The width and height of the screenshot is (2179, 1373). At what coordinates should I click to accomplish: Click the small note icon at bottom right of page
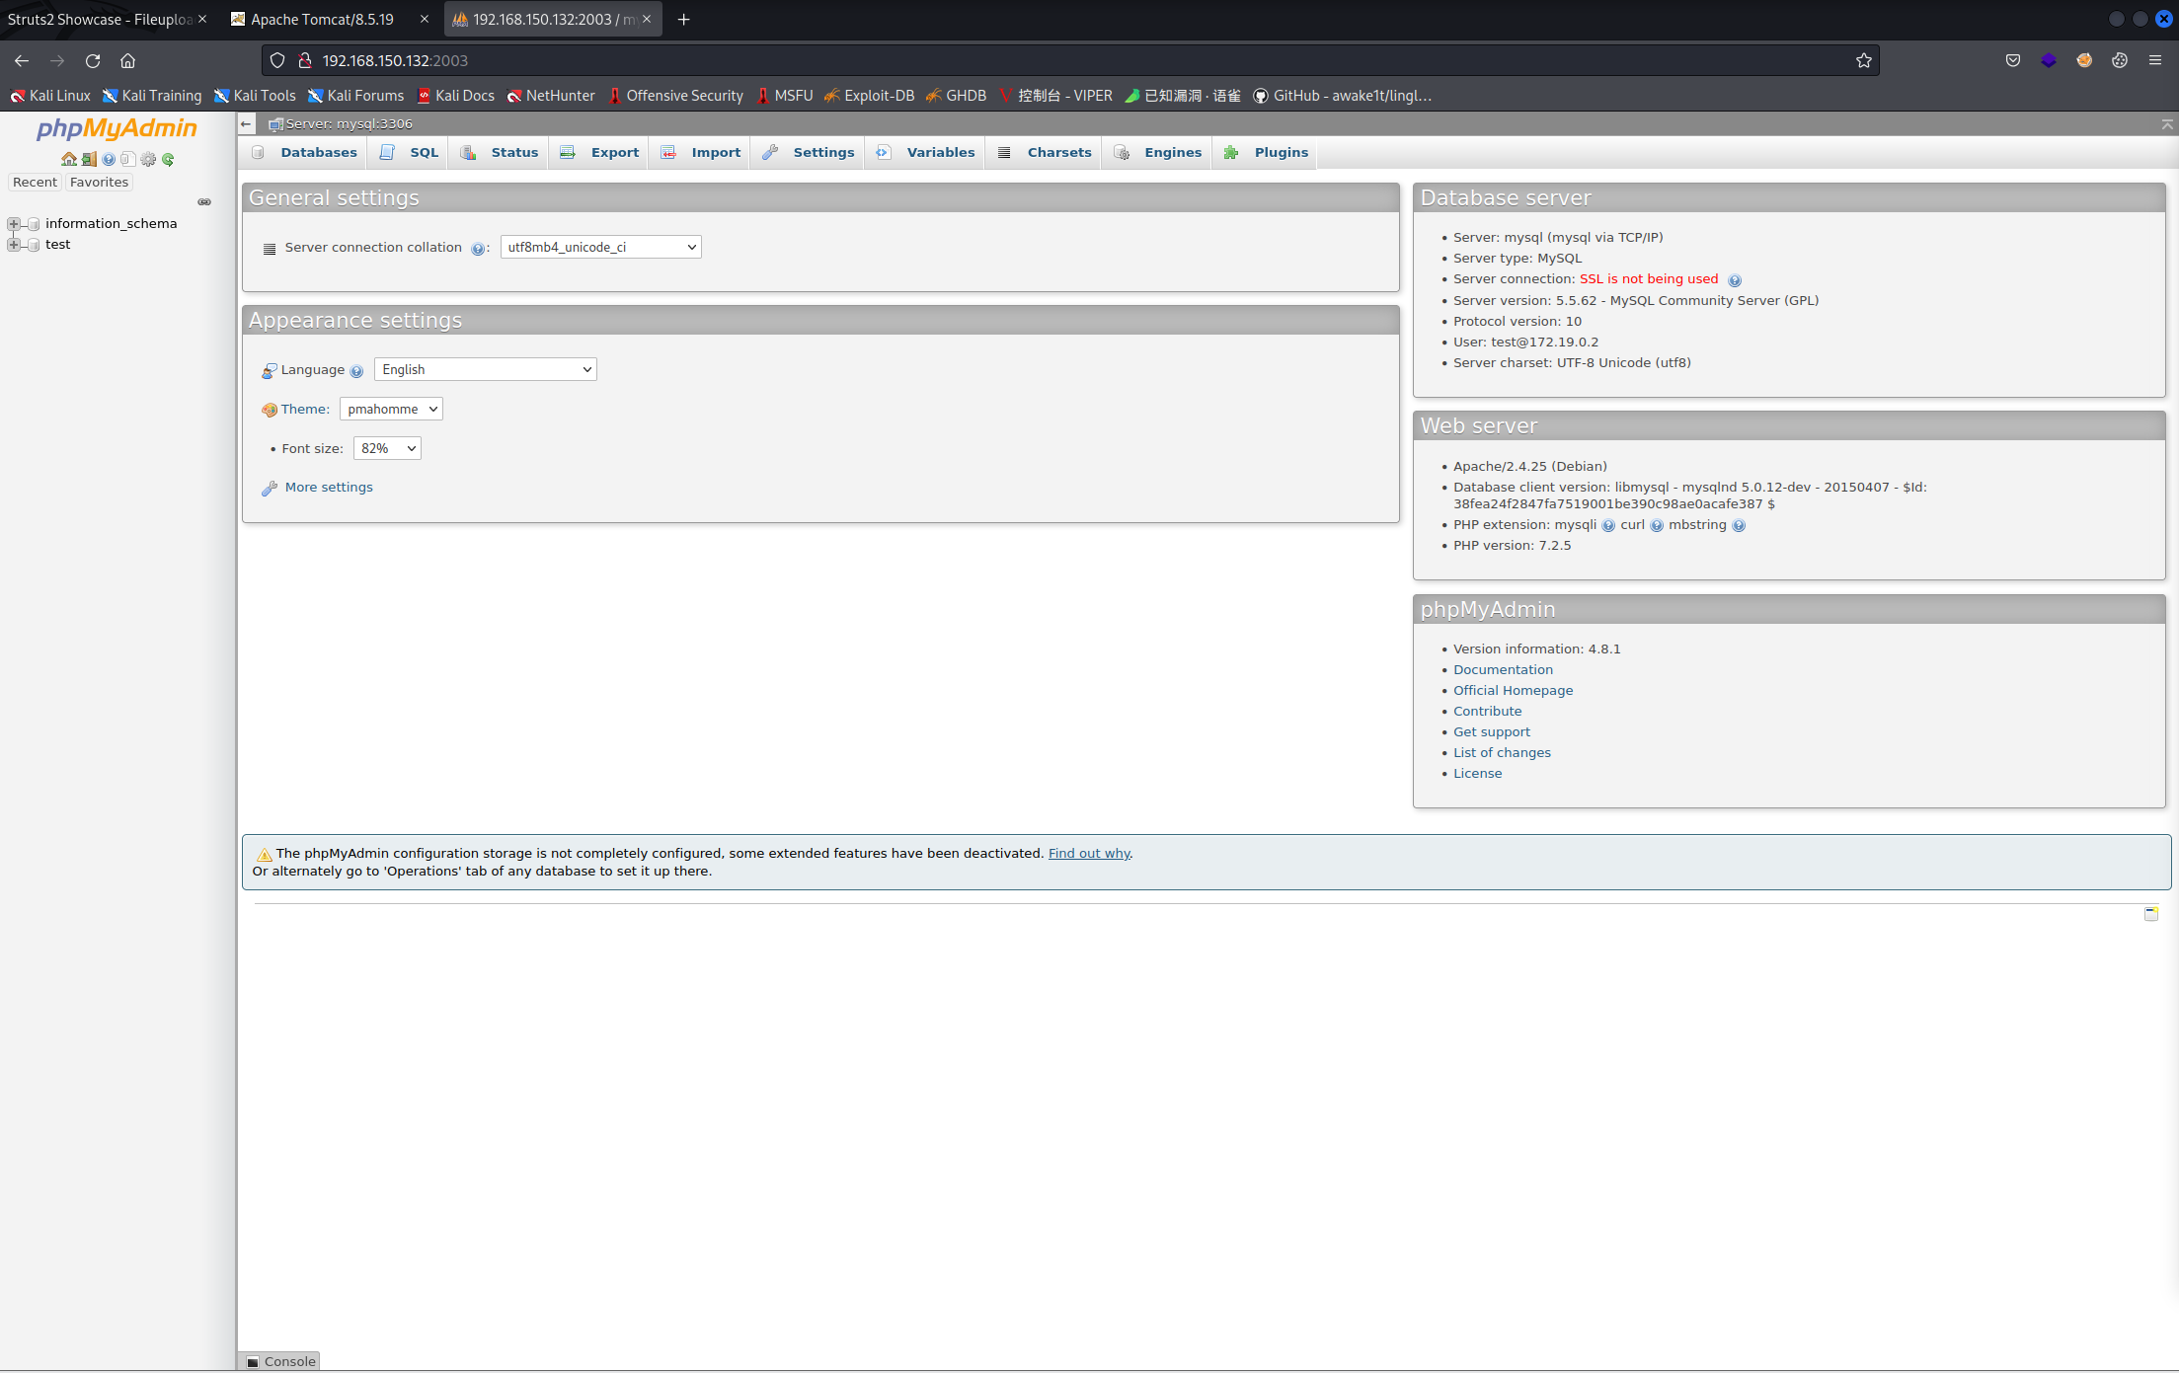pos(2151,914)
